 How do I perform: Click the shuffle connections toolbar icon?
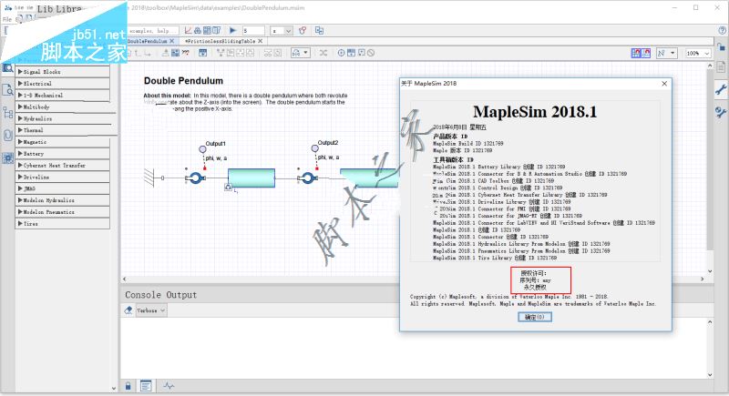(323, 53)
